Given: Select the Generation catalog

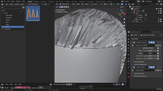Looking at the screenshot, I should coord(9,18).
